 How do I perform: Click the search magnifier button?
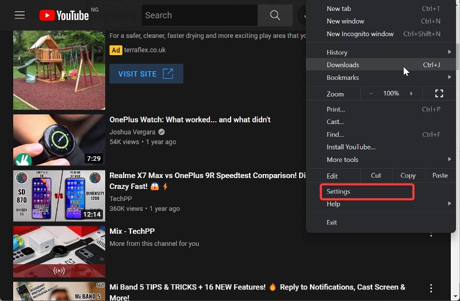pos(275,16)
